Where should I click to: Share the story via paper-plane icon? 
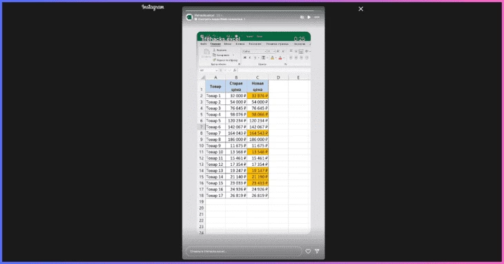(x=317, y=251)
